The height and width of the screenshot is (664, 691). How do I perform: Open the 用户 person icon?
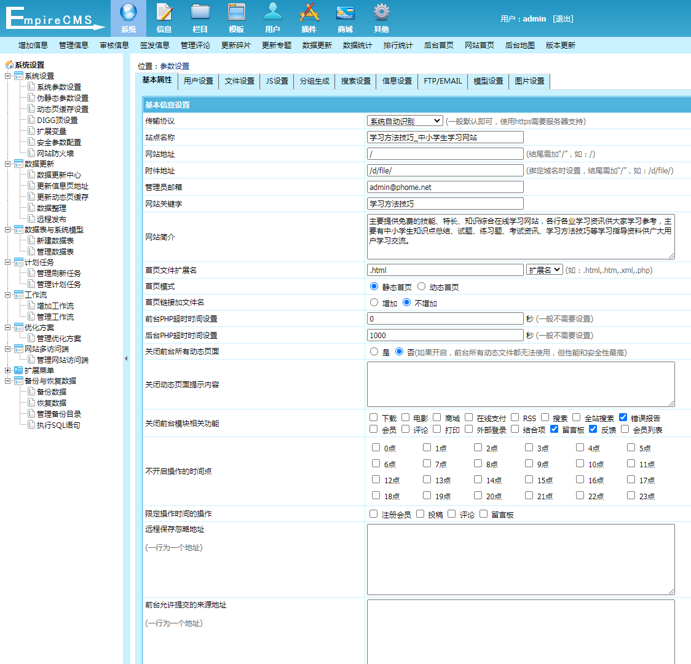[273, 12]
